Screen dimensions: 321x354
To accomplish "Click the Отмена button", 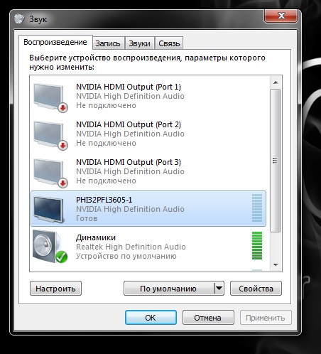I will [208, 318].
